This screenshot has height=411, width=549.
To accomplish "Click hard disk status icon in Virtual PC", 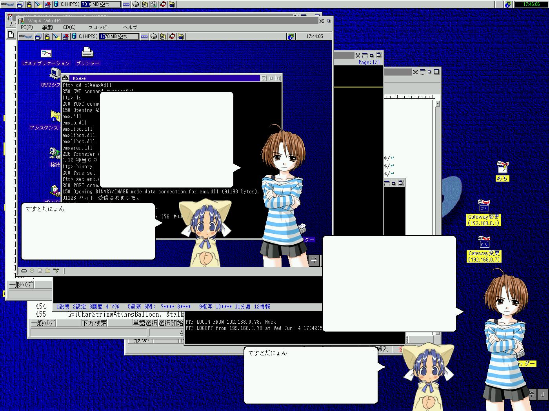I will [x=24, y=270].
